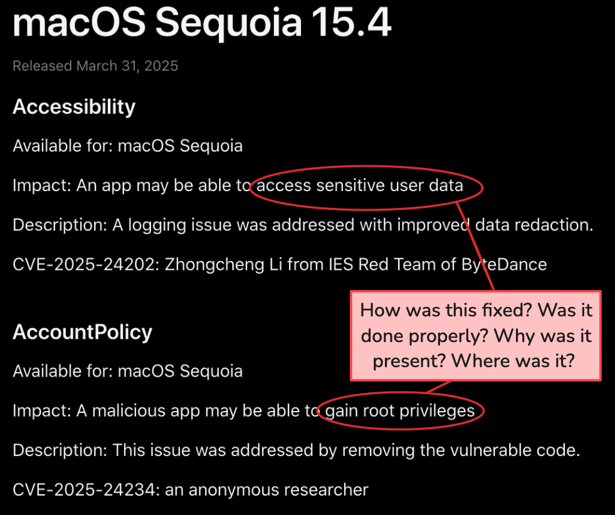The height and width of the screenshot is (515, 615).
Task: Click the pink annotation box with questions
Action: [x=476, y=335]
